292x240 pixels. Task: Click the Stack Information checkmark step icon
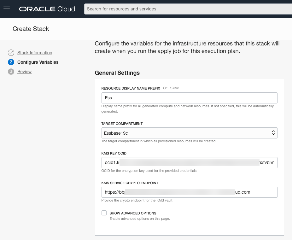point(11,53)
